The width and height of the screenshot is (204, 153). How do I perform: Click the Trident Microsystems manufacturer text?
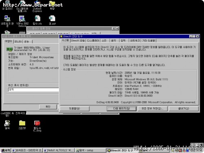click(42, 57)
